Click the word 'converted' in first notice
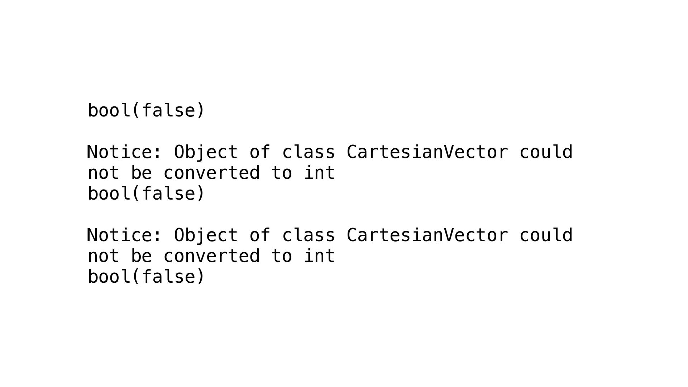 click(x=211, y=173)
